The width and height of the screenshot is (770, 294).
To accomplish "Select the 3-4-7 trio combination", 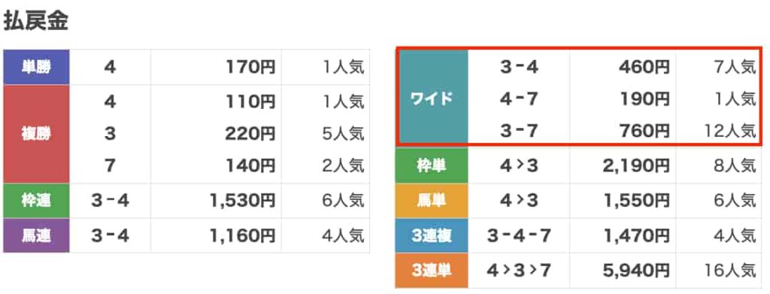I will click(x=519, y=235).
